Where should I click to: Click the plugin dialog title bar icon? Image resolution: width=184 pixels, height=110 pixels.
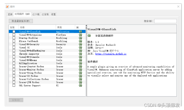pyautogui.click(x=7, y=7)
